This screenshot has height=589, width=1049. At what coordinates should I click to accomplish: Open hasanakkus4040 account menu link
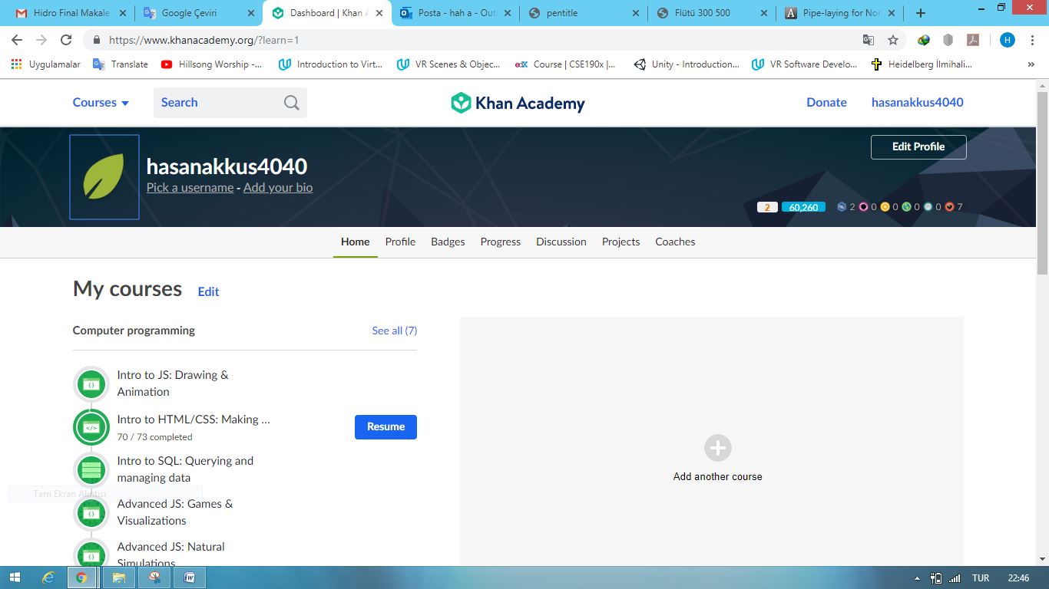(x=917, y=103)
